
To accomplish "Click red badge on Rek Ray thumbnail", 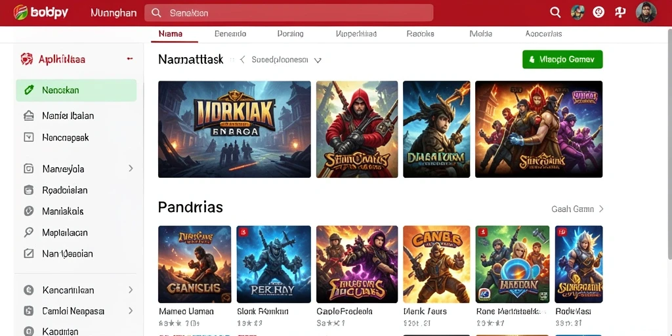I will (243, 232).
